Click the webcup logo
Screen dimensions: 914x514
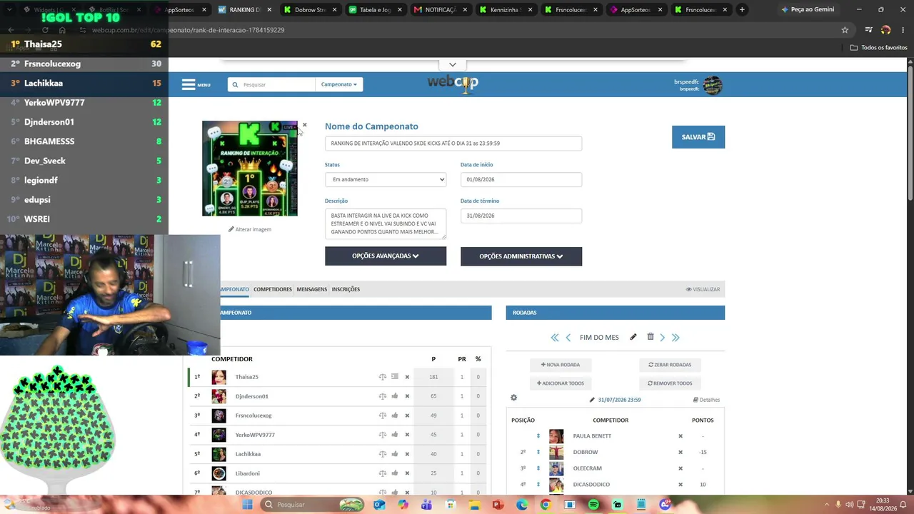pos(453,84)
